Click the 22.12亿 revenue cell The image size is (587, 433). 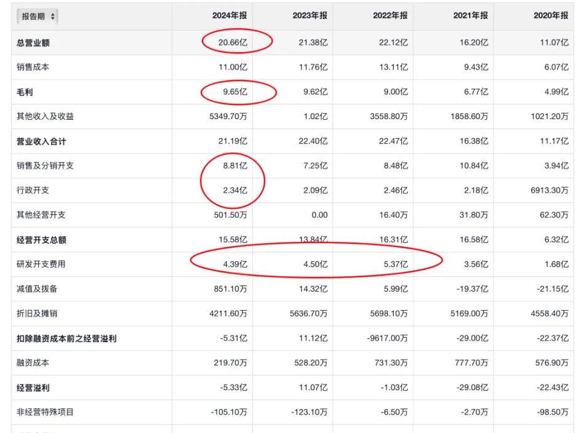click(x=393, y=43)
